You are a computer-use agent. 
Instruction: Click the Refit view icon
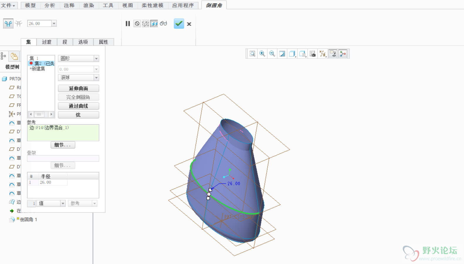point(252,54)
